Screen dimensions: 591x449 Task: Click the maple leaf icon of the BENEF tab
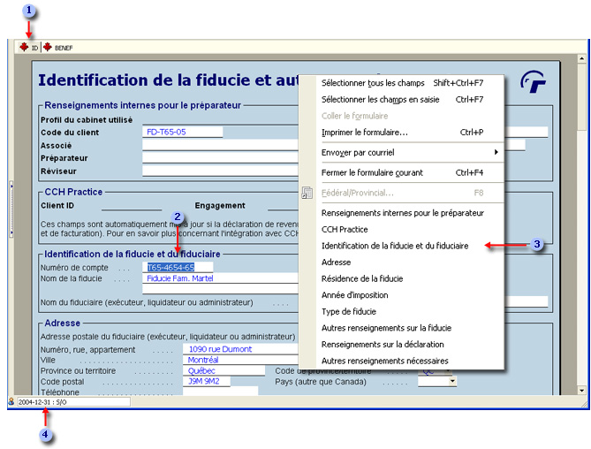coord(47,47)
